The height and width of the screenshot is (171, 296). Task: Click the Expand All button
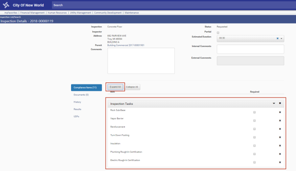[115, 87]
